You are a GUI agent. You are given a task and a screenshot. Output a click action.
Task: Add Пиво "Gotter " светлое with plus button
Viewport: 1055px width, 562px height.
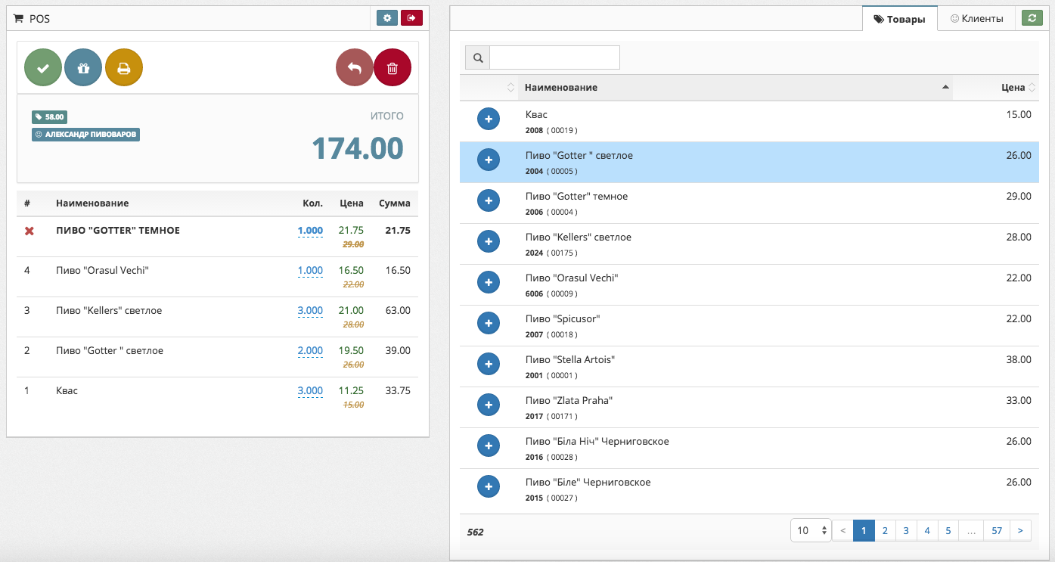(489, 160)
